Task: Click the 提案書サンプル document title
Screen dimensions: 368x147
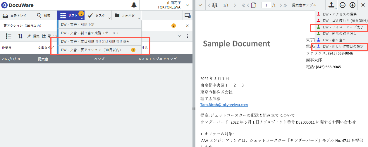Action: [x=304, y=5]
